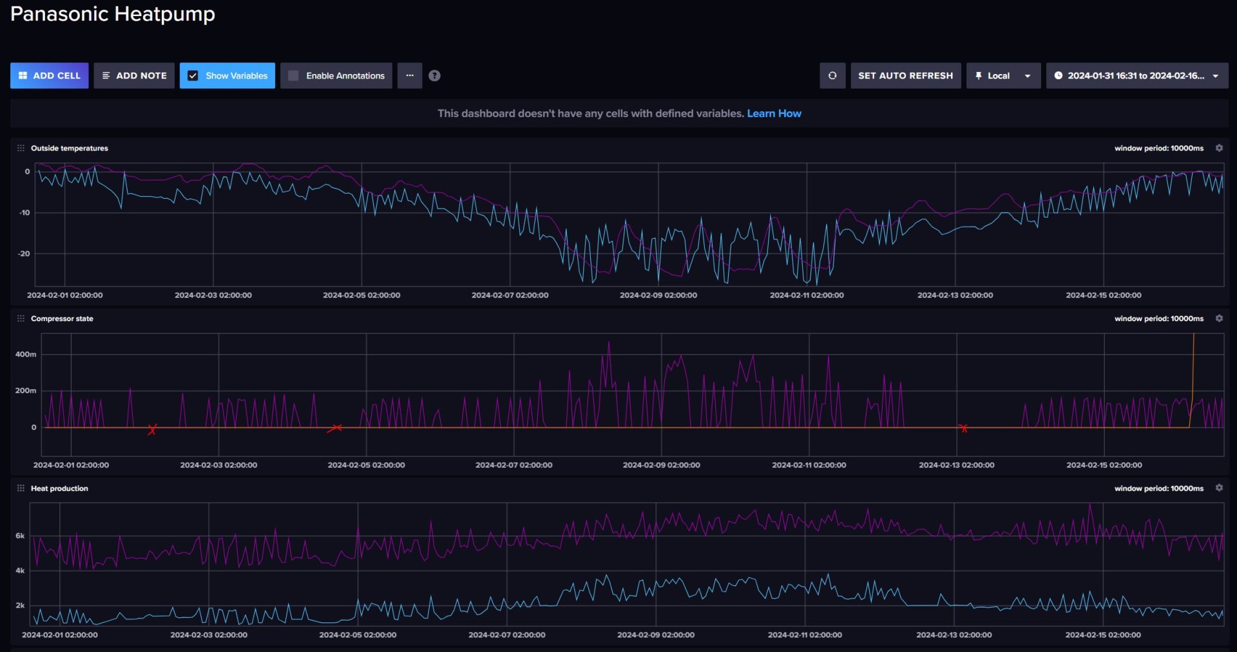This screenshot has height=652, width=1237.
Task: Click the orange spike in Compressor state graph
Action: click(1193, 373)
